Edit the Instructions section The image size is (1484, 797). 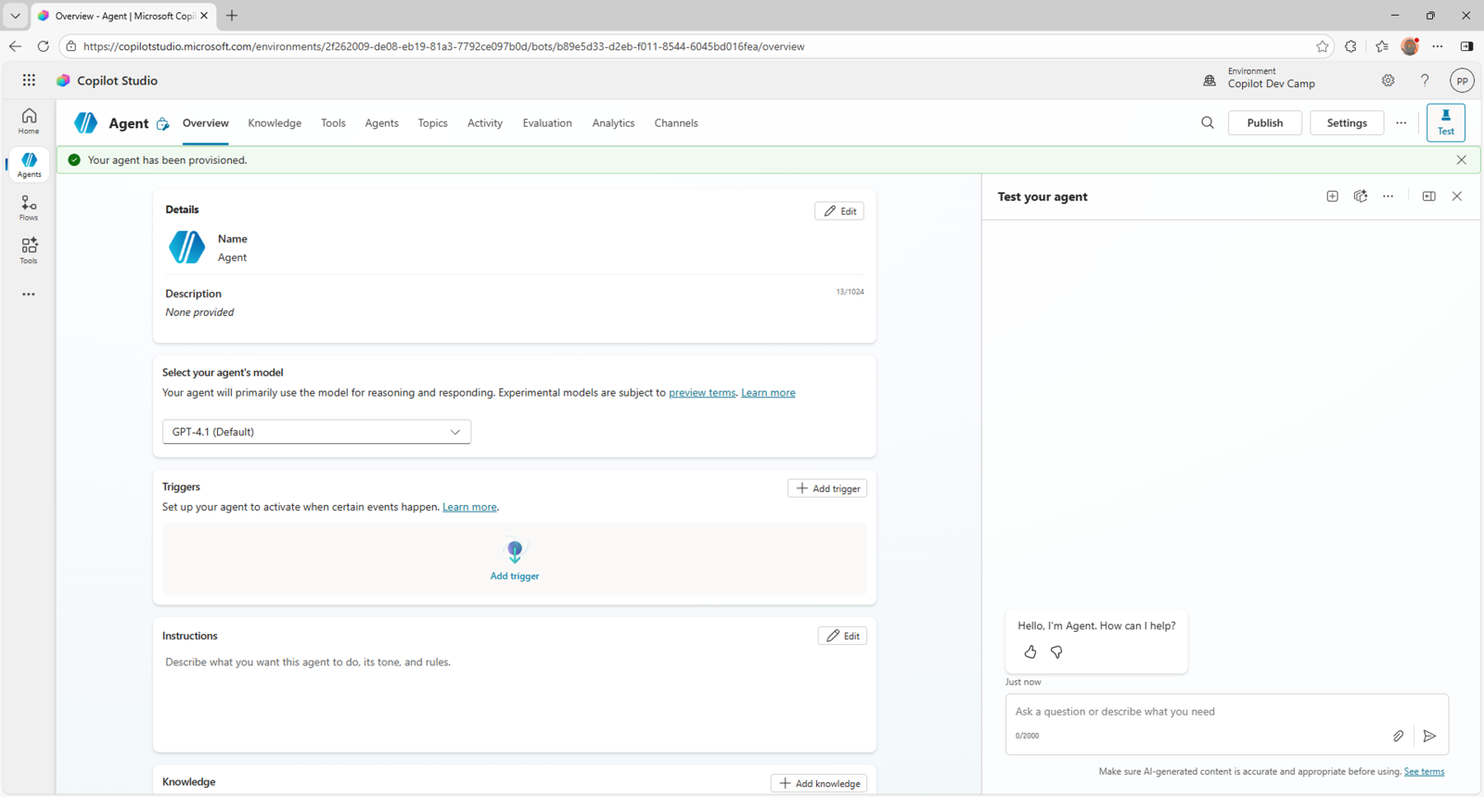tap(842, 636)
